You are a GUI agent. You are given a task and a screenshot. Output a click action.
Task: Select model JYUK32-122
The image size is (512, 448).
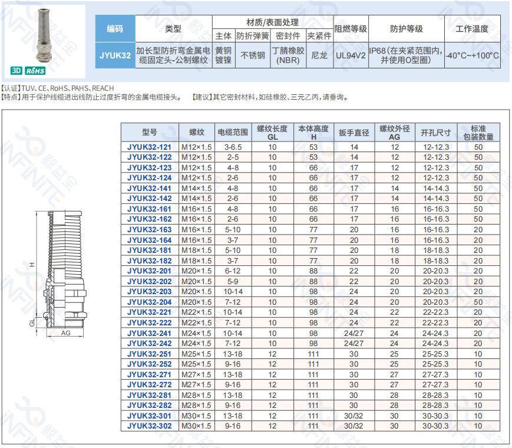(x=150, y=157)
